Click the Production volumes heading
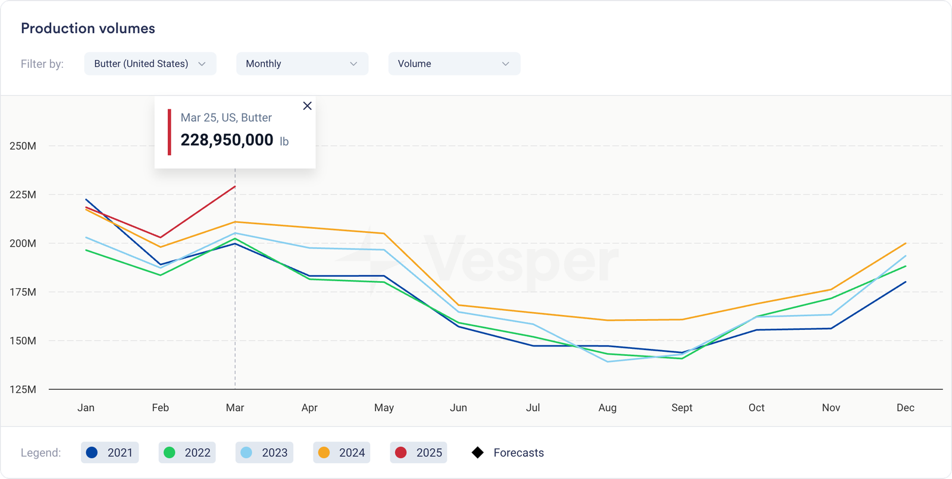Screen dimensions: 952x479 pos(88,29)
